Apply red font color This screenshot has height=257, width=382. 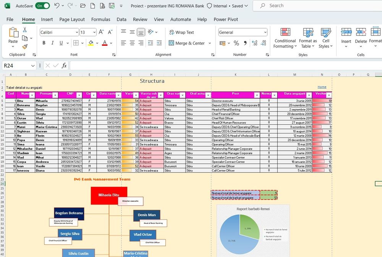[105, 43]
